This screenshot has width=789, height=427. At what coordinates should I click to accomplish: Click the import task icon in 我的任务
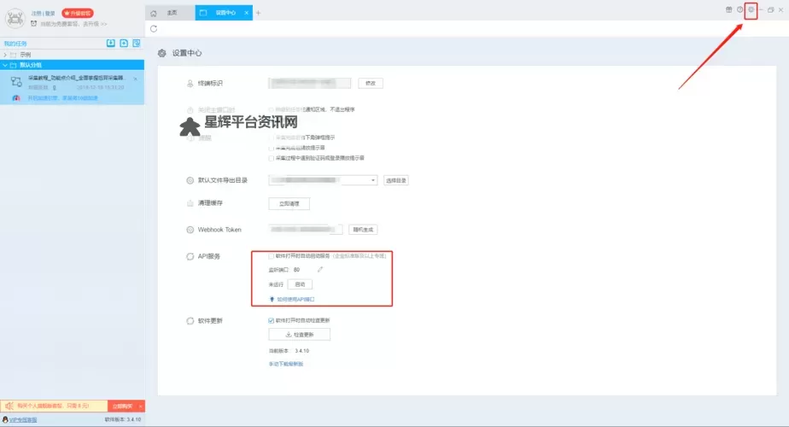click(111, 44)
